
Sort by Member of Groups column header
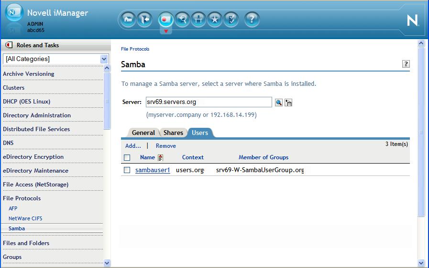(264, 157)
